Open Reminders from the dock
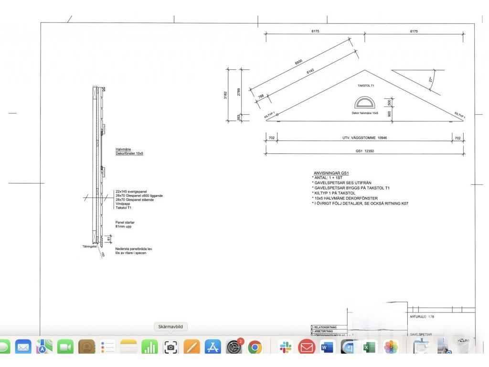Image resolution: width=489 pixels, height=367 pixels. click(108, 346)
